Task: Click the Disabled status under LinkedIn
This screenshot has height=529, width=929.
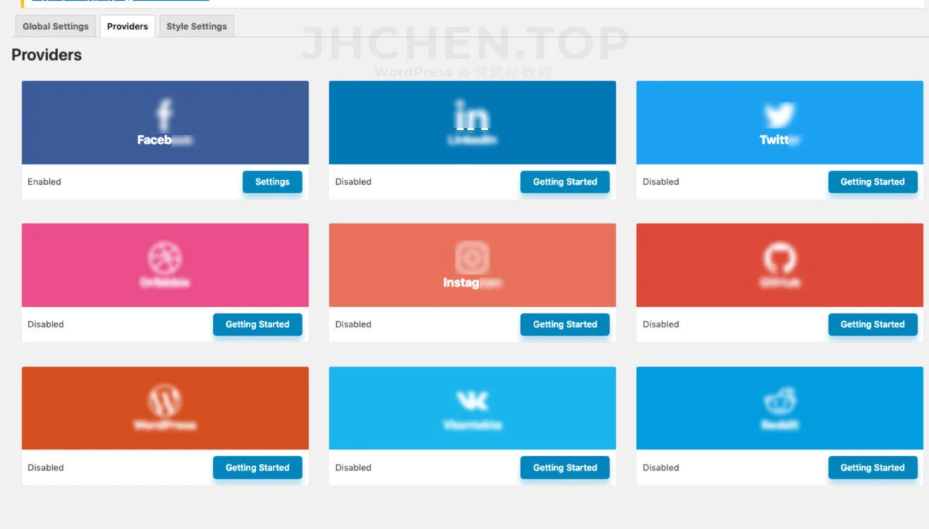Action: 353,181
